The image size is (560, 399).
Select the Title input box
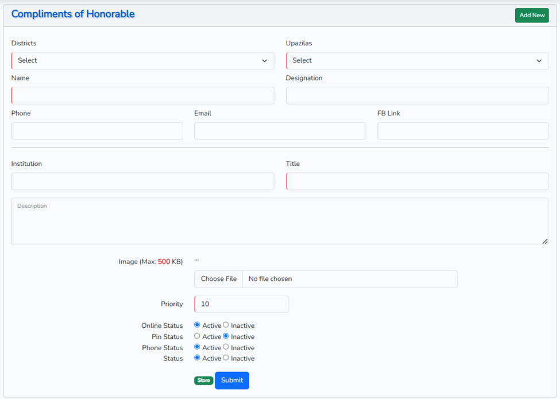pyautogui.click(x=417, y=181)
